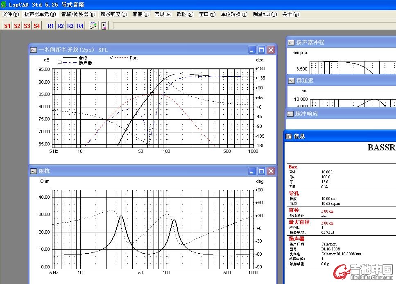Click the SPL window's title bar icon
Screen dimensions: 396x284
(x=33, y=50)
